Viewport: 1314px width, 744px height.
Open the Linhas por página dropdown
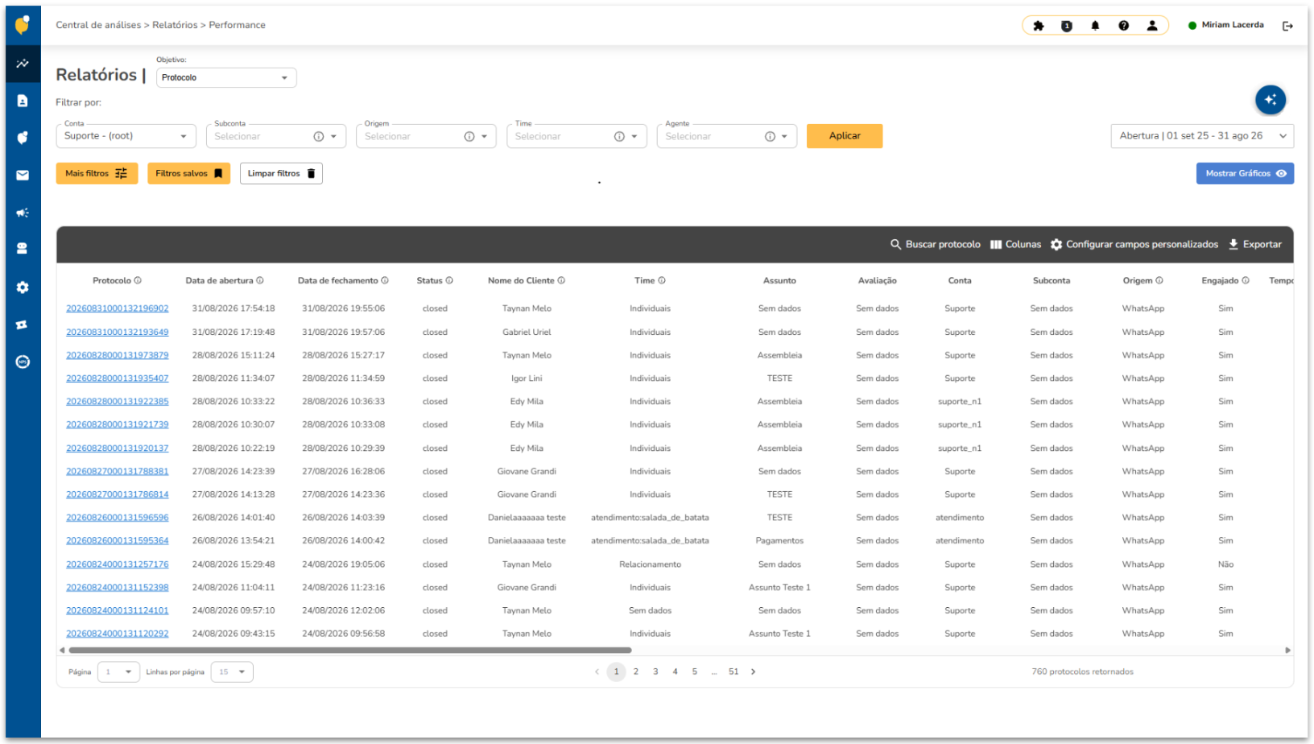(232, 672)
